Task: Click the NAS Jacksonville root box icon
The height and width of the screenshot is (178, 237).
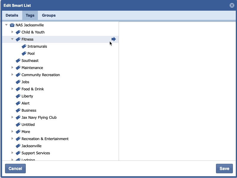Action: pos(12,25)
